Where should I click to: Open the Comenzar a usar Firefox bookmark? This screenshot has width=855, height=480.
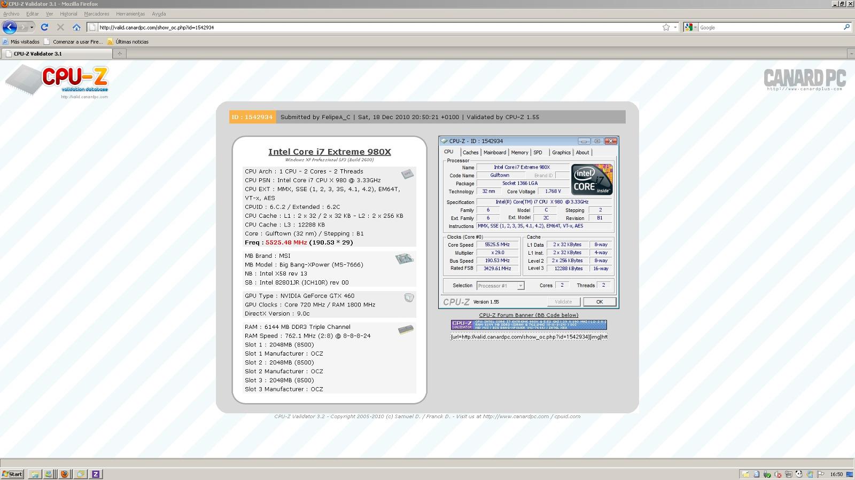click(x=73, y=42)
